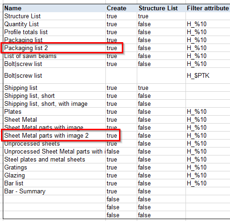Image resolution: width=230 pixels, height=221 pixels.
Task: Select the Sheet Metal name cell
Action: click(x=54, y=119)
